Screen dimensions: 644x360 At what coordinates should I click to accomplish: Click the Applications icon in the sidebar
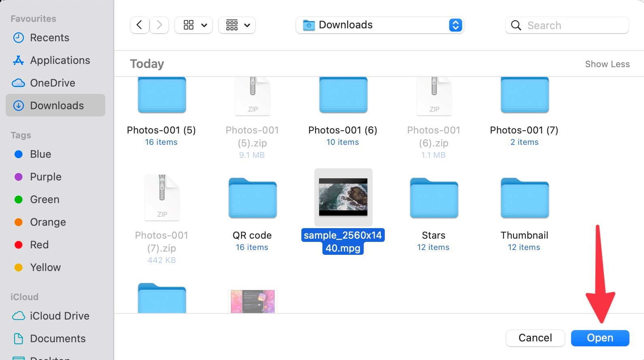18,60
